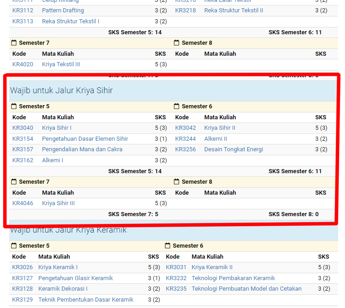
Task: Select SKS value 5 (3) of Kriya Sihir I
Action: point(161,128)
